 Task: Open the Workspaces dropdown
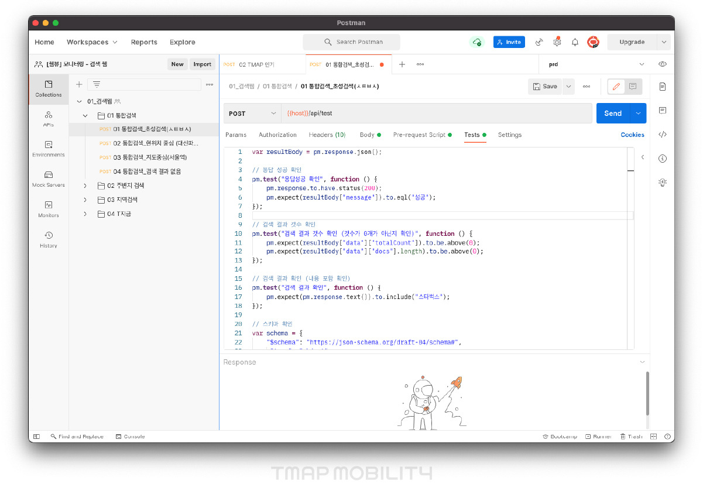click(92, 42)
